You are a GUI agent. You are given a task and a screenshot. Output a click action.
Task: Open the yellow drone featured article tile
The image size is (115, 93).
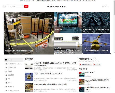tap(96, 44)
